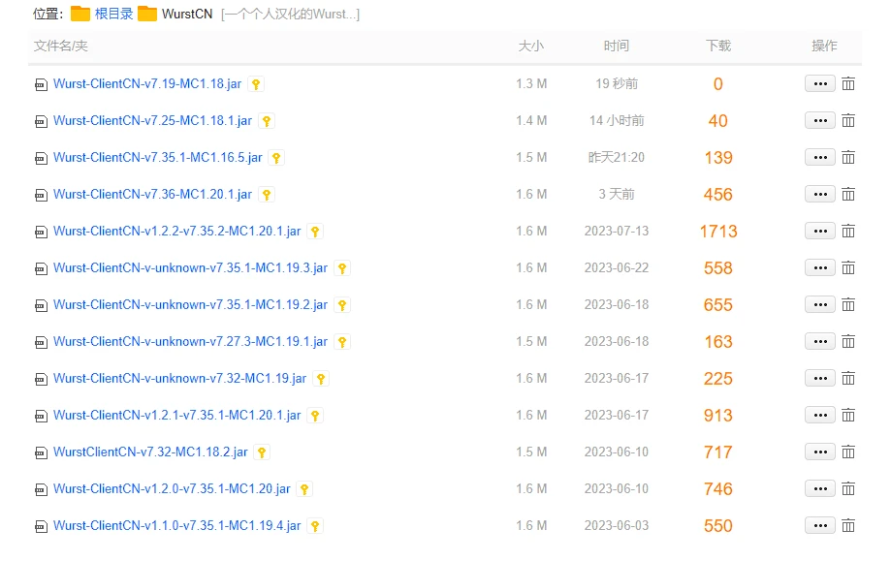The width and height of the screenshot is (891, 561).
Task: Click key icon for v1.2.0-v7.35.1-MC1.20.jar
Action: 304,489
